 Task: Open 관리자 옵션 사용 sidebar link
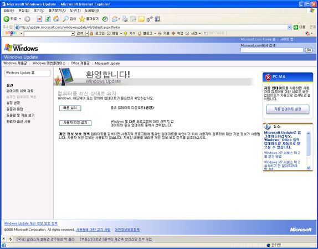click(18, 122)
